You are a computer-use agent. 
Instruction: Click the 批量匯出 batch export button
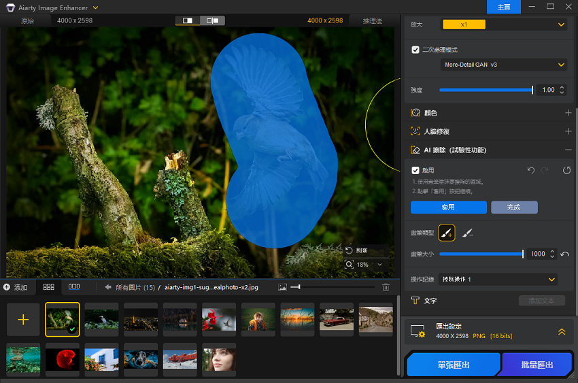coord(537,365)
